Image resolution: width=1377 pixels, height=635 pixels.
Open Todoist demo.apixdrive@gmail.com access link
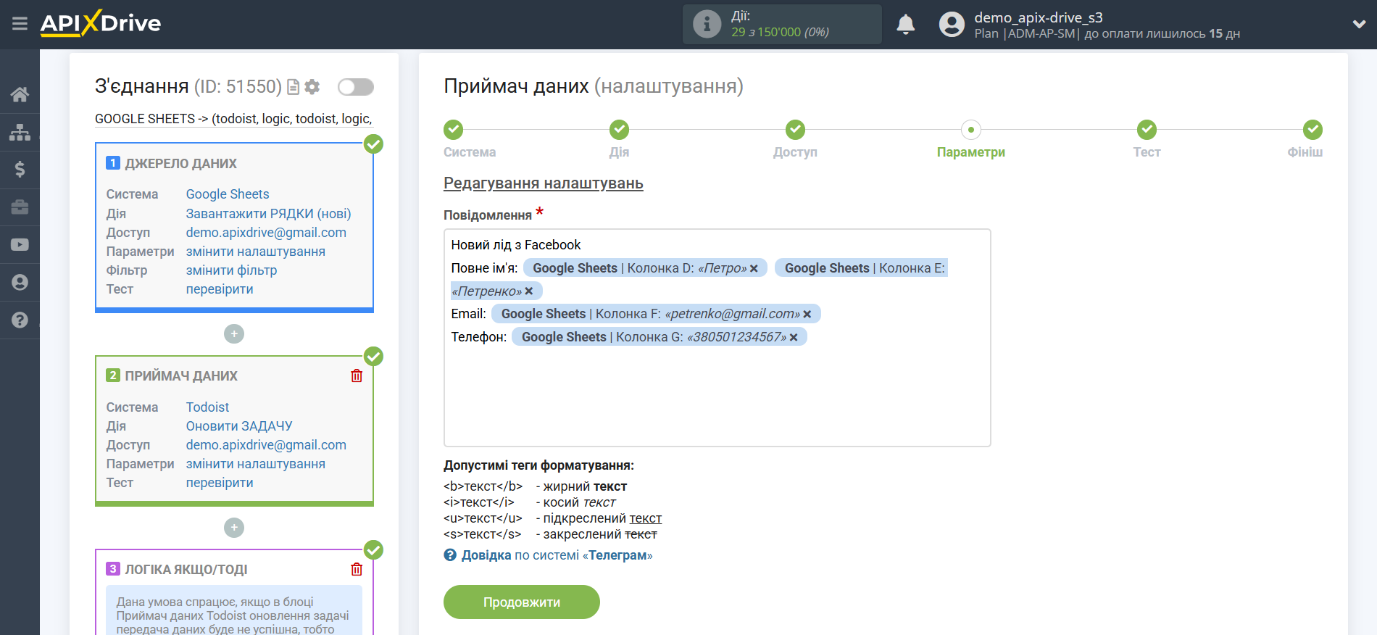pos(266,445)
